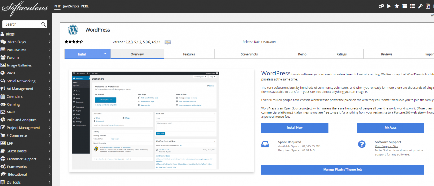Click the WordPress logo icon

(x=73, y=30)
